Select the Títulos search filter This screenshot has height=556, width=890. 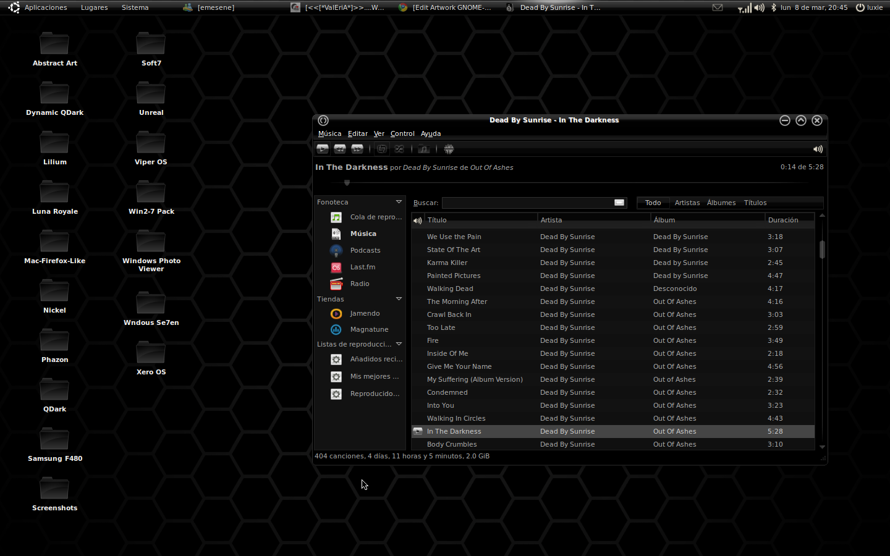coord(755,203)
